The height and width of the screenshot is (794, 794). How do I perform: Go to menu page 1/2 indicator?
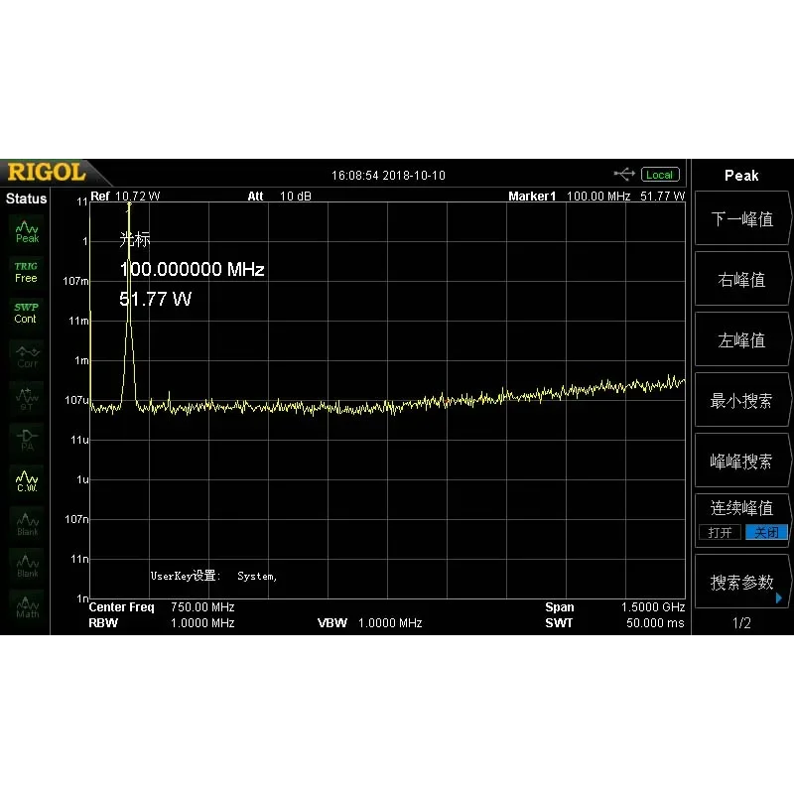[741, 623]
